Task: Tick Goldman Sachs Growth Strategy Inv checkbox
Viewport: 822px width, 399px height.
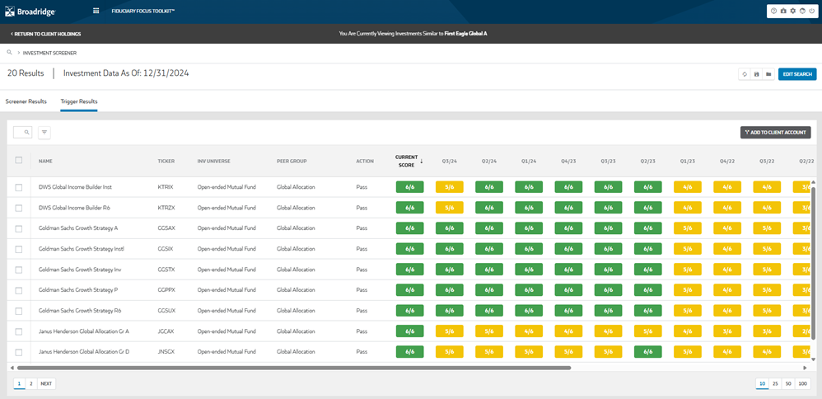Action: (x=19, y=270)
